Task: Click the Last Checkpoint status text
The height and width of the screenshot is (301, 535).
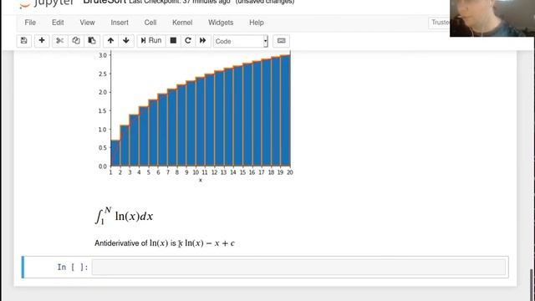Action: point(180,2)
